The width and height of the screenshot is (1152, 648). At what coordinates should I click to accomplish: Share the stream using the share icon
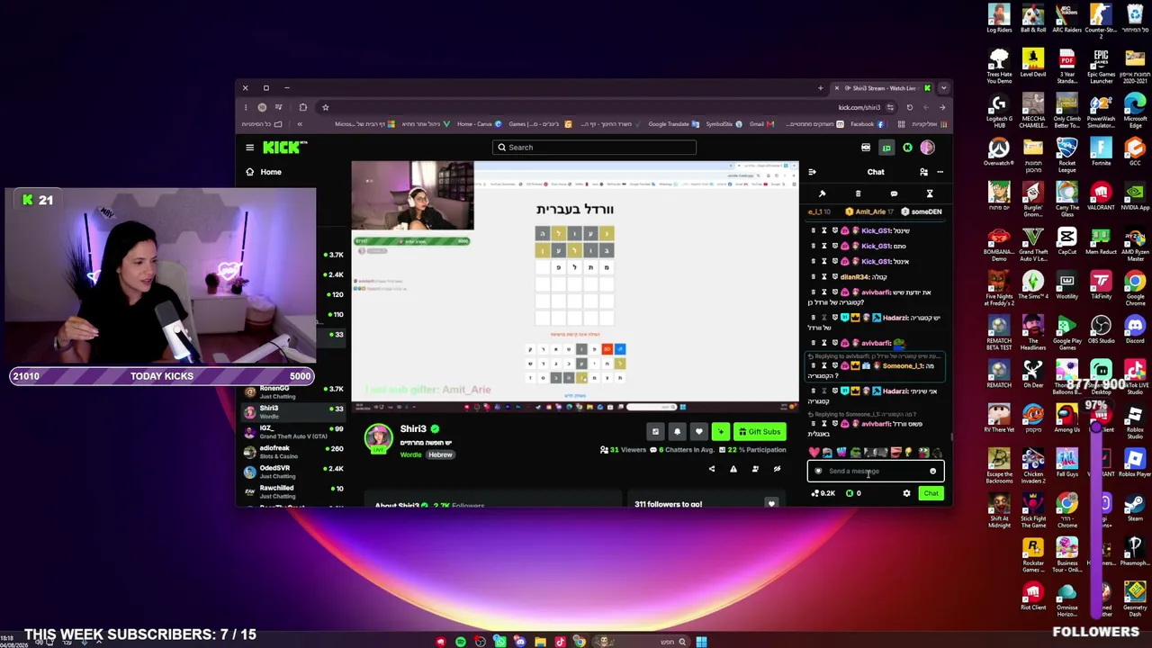pyautogui.click(x=711, y=469)
